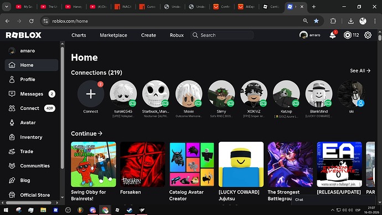Open Messages in sidebar
The height and width of the screenshot is (215, 382).
pos(32,94)
